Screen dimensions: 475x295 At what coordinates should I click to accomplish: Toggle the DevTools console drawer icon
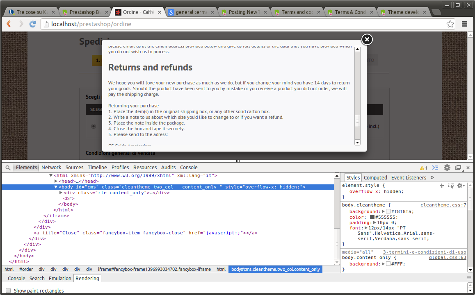click(435, 168)
